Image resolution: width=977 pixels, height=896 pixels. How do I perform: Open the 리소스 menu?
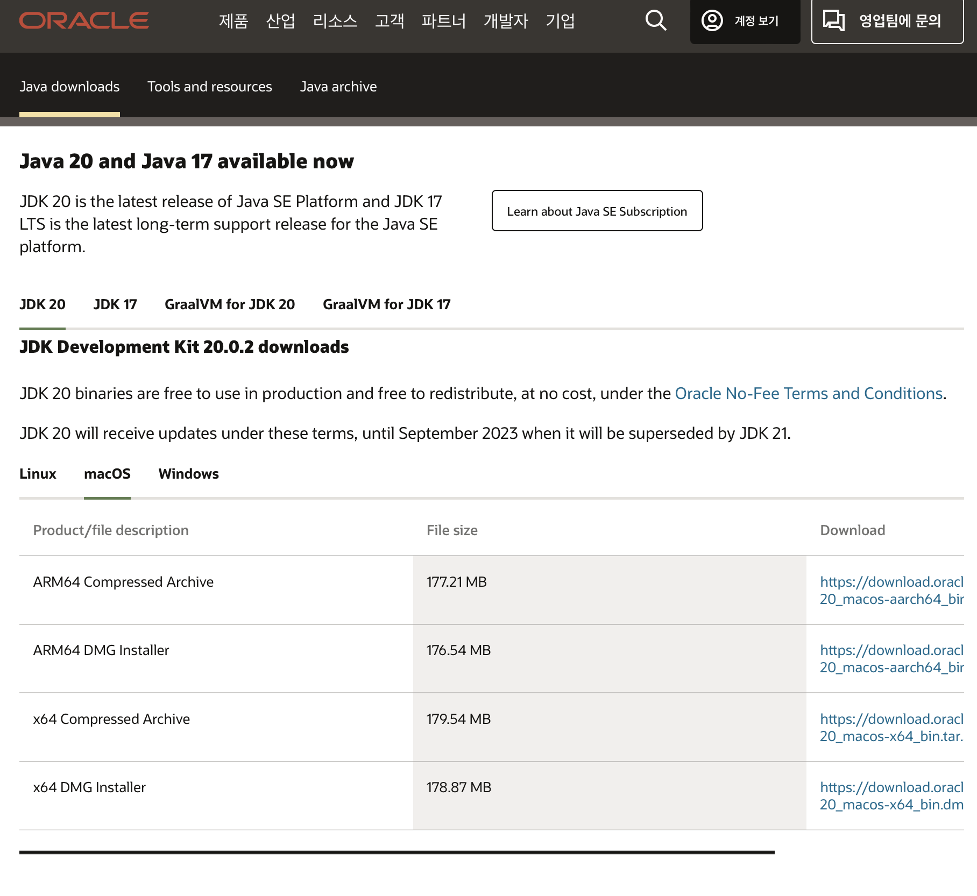point(335,21)
